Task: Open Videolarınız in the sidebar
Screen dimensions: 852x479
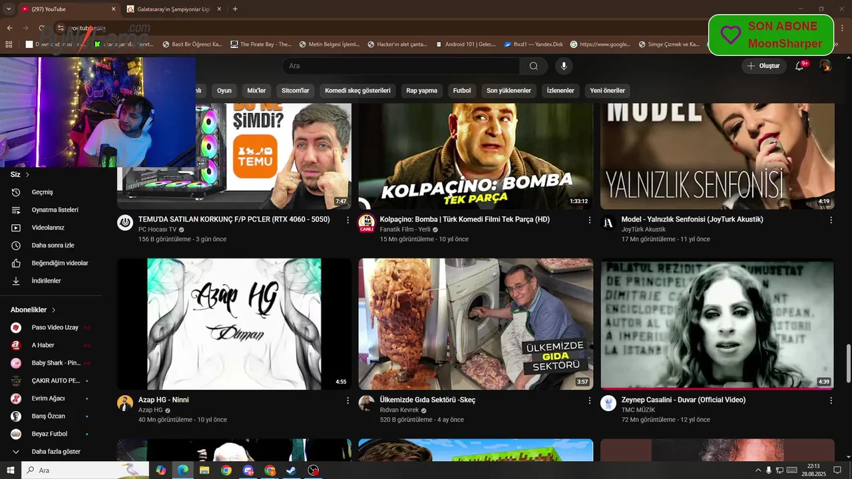Action: point(51,228)
